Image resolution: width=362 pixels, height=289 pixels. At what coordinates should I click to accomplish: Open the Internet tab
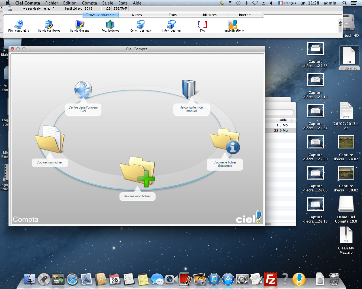coord(245,15)
